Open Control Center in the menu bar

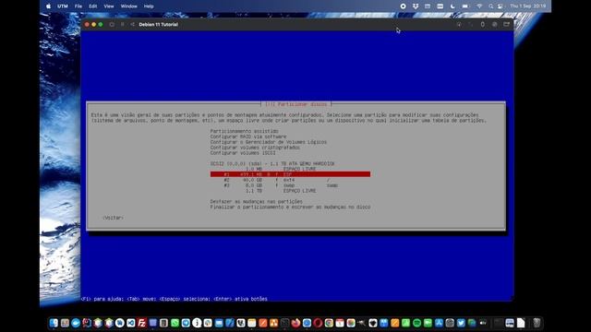point(501,6)
